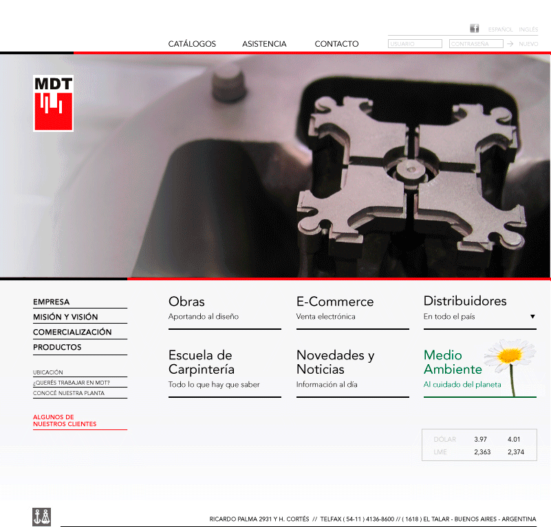Image resolution: width=551 pixels, height=527 pixels.
Task: Click the Facebook icon in header
Action: coord(475,29)
